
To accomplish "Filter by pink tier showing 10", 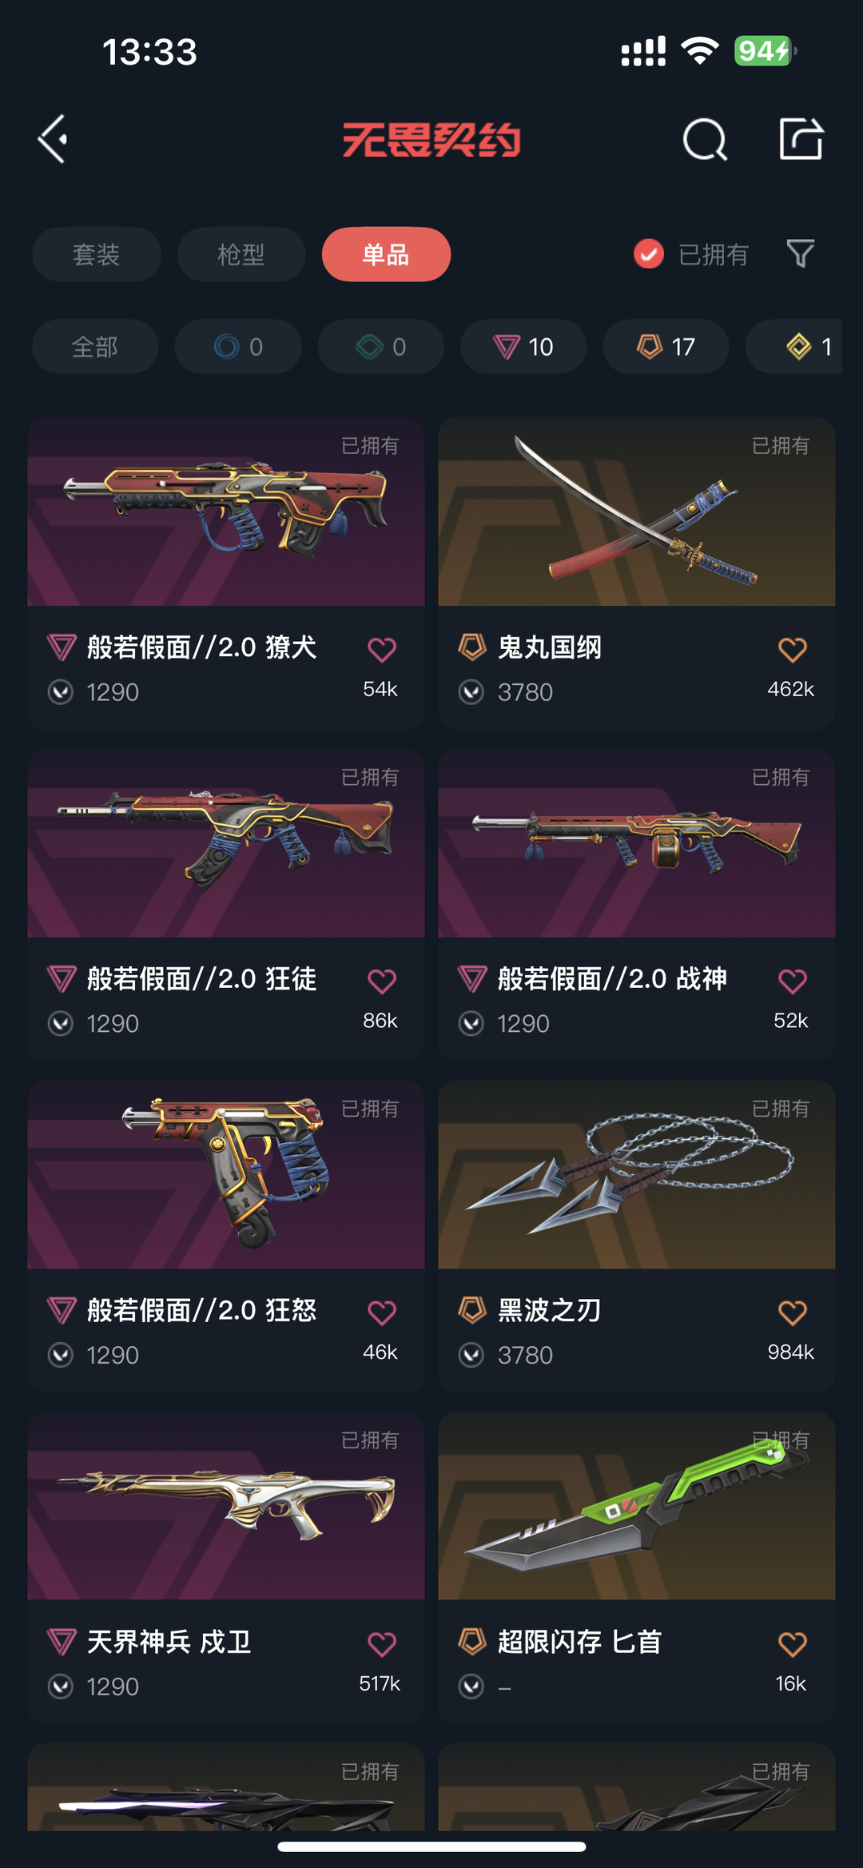I will [523, 346].
